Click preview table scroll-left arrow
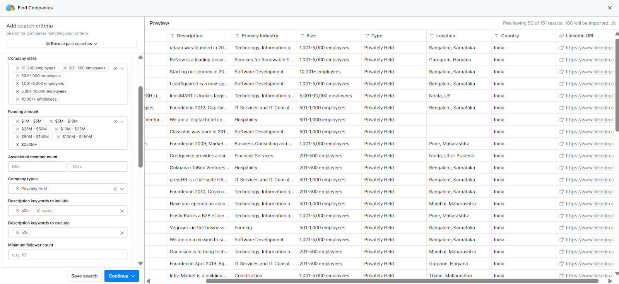Viewport: 619px width, 284px height. point(148,281)
